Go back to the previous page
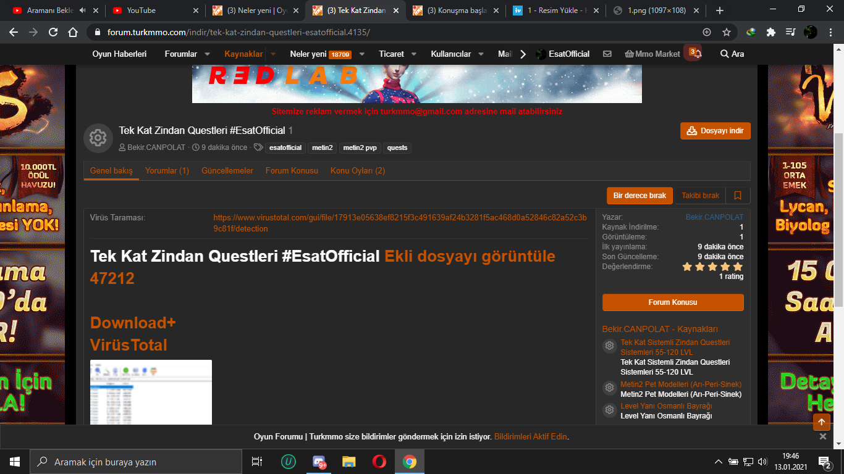This screenshot has width=844, height=474. (x=13, y=32)
